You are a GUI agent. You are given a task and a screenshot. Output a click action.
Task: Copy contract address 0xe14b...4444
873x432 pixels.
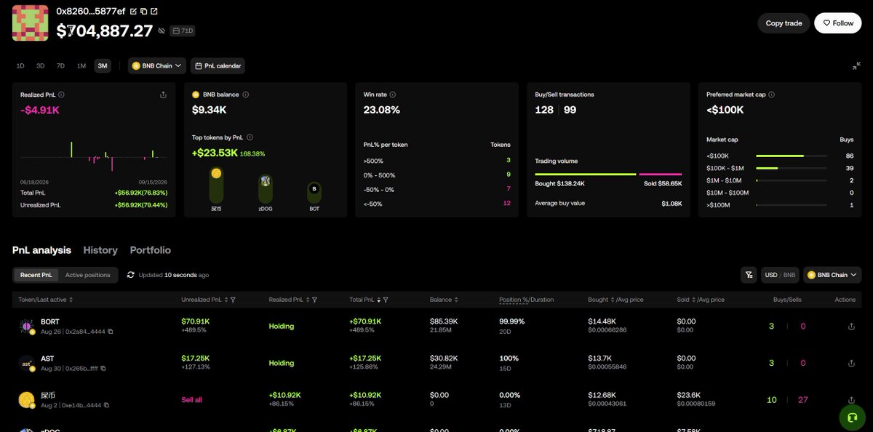[106, 404]
